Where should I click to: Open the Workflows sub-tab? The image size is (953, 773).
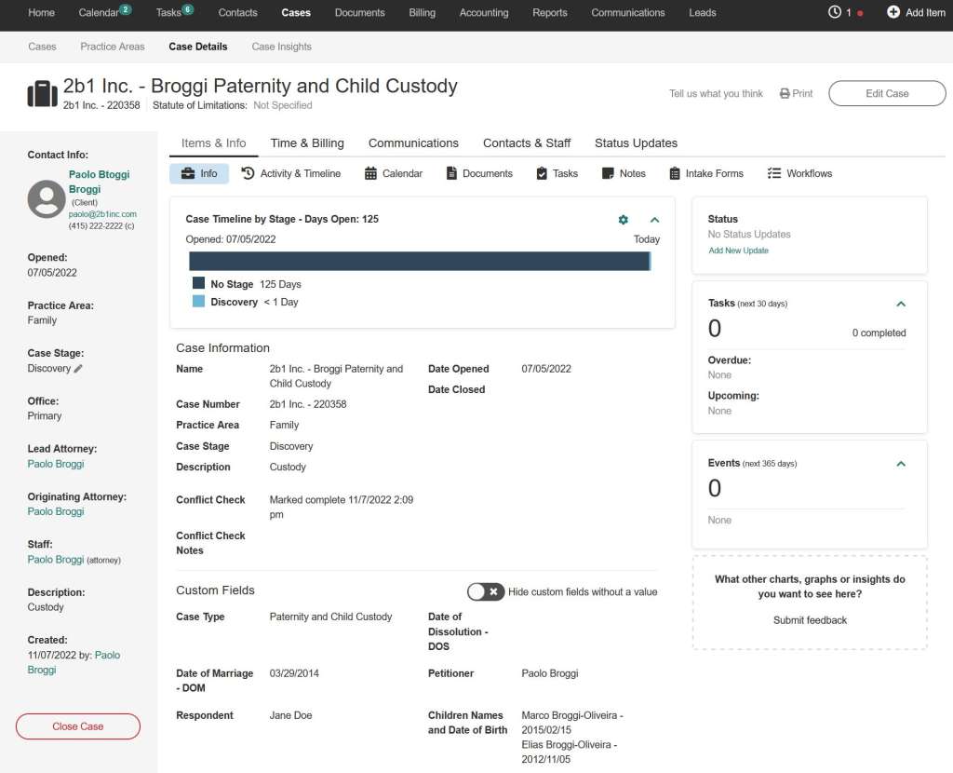coord(799,173)
